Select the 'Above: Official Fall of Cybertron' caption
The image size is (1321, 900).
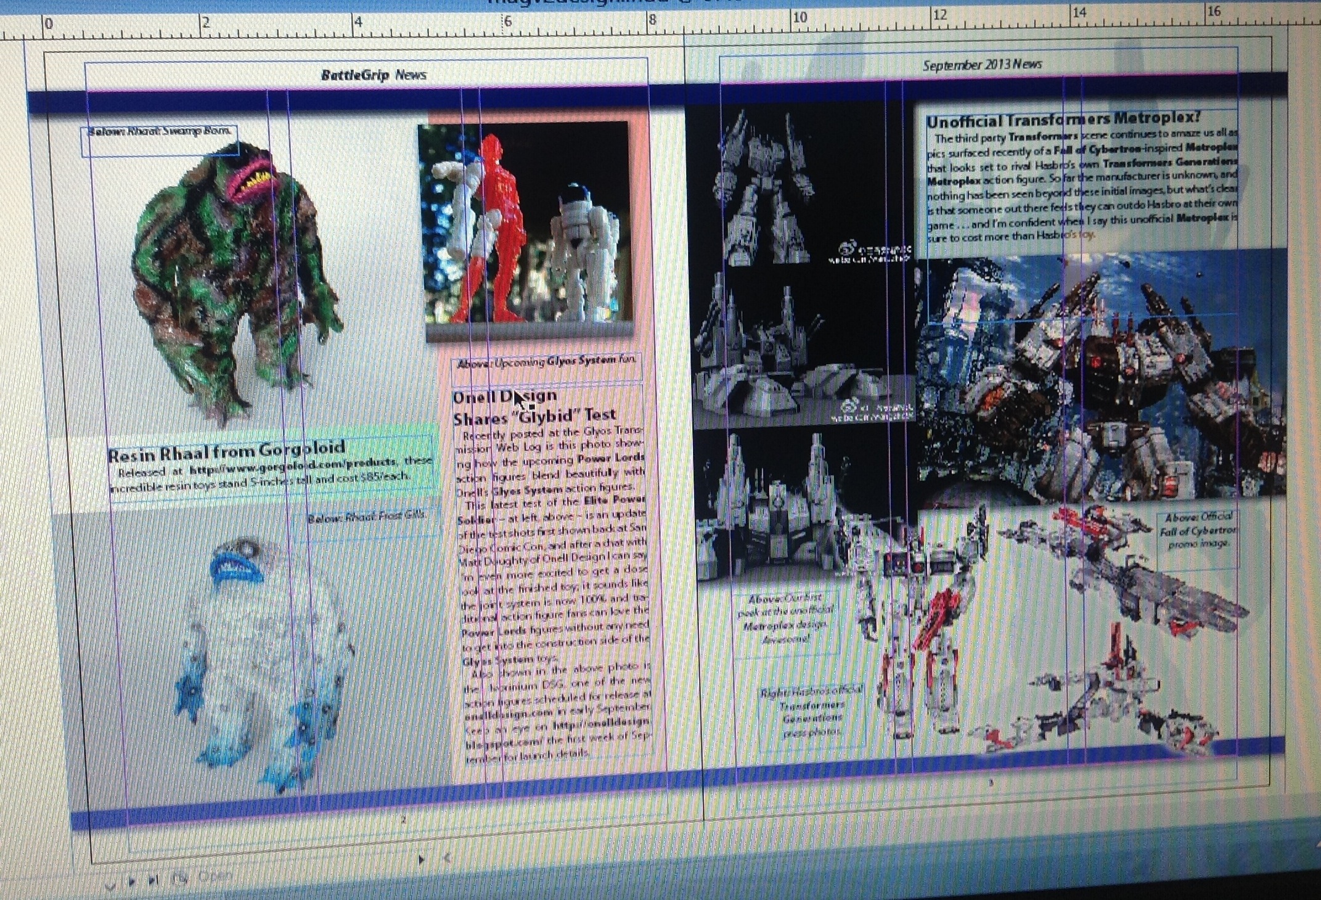pos(1198,530)
